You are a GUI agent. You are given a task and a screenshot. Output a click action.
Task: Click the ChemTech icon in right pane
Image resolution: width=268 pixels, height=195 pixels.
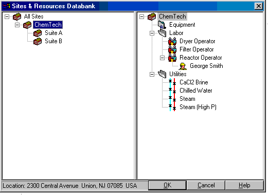(152, 16)
